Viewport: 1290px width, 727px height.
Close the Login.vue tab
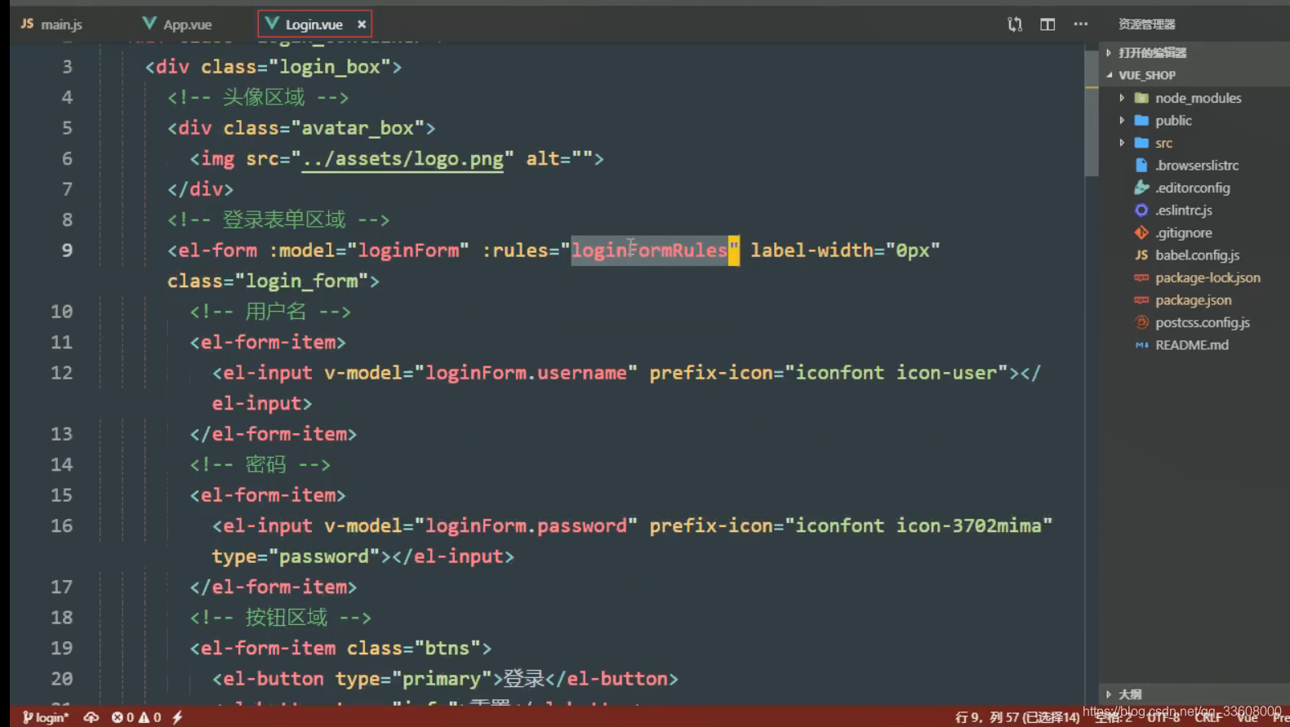(x=362, y=24)
